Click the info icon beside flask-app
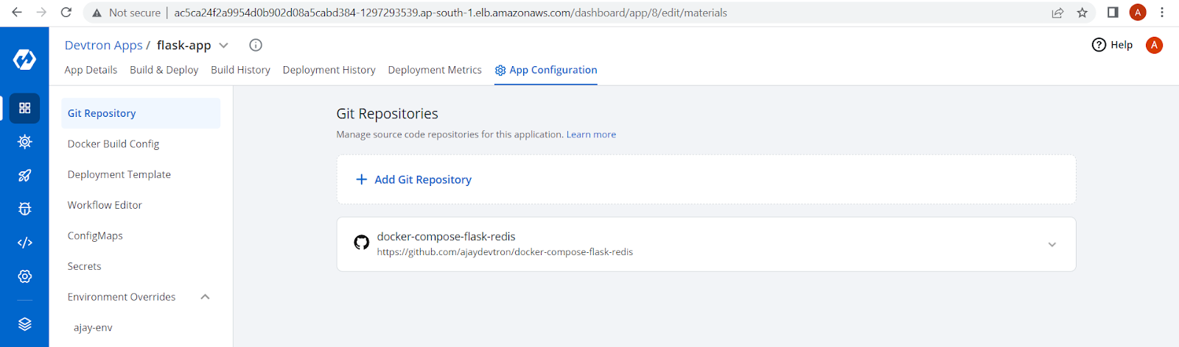The image size is (1179, 347). tap(256, 45)
